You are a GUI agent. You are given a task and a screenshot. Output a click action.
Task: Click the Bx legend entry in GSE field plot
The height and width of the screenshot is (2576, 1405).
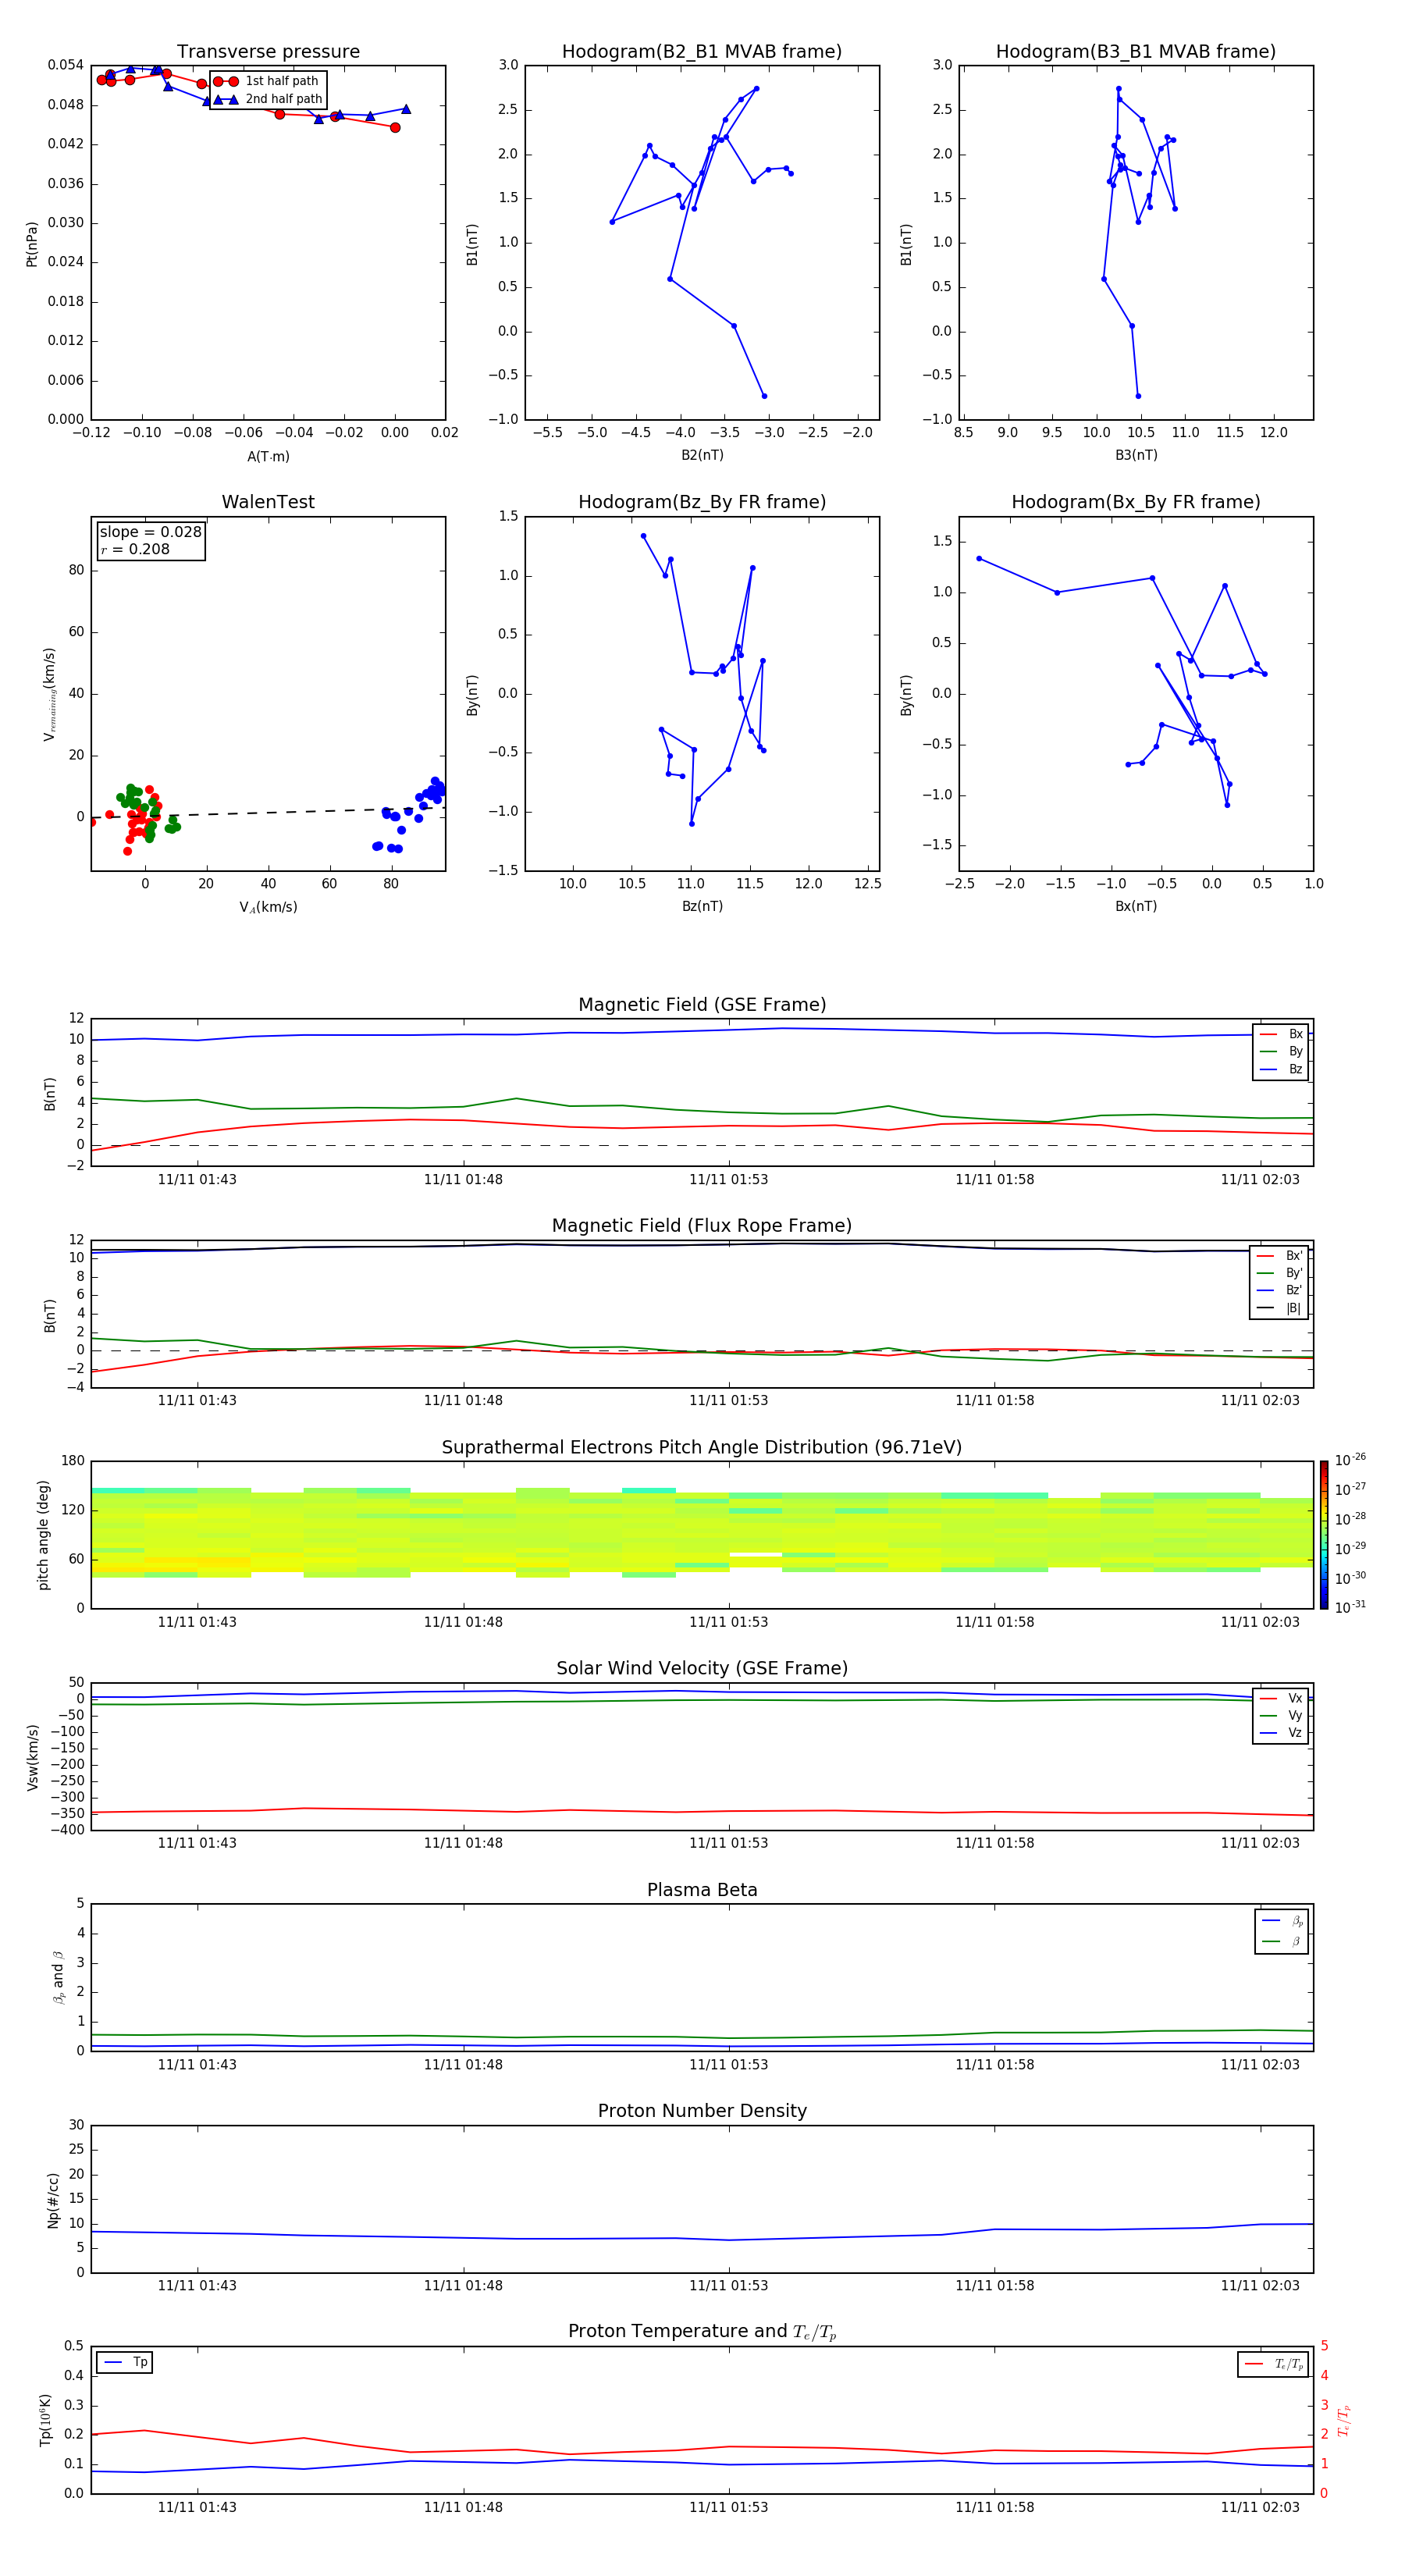(1281, 1034)
